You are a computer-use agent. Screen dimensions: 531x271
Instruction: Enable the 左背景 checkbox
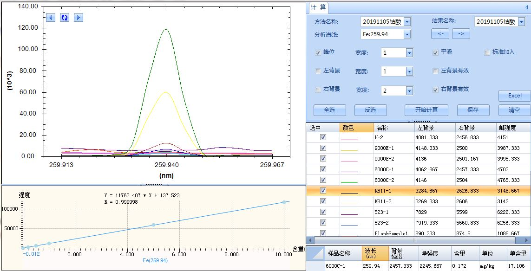click(x=318, y=71)
